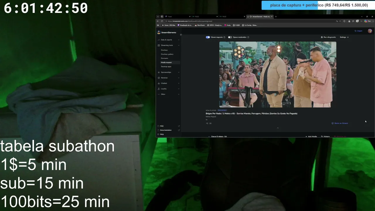This screenshot has width=375, height=211.
Task: Run diagnostic for media request
Action: [x=328, y=37]
